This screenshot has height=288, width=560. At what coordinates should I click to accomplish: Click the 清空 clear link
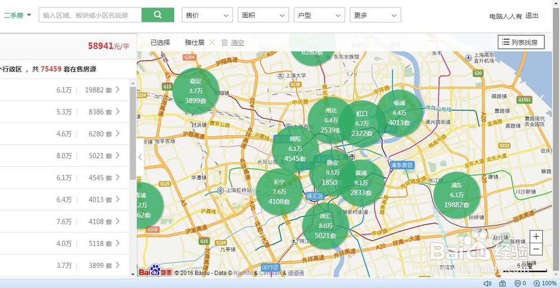pyautogui.click(x=237, y=43)
